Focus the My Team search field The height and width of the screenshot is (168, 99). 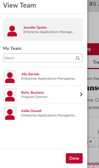pos(43,58)
